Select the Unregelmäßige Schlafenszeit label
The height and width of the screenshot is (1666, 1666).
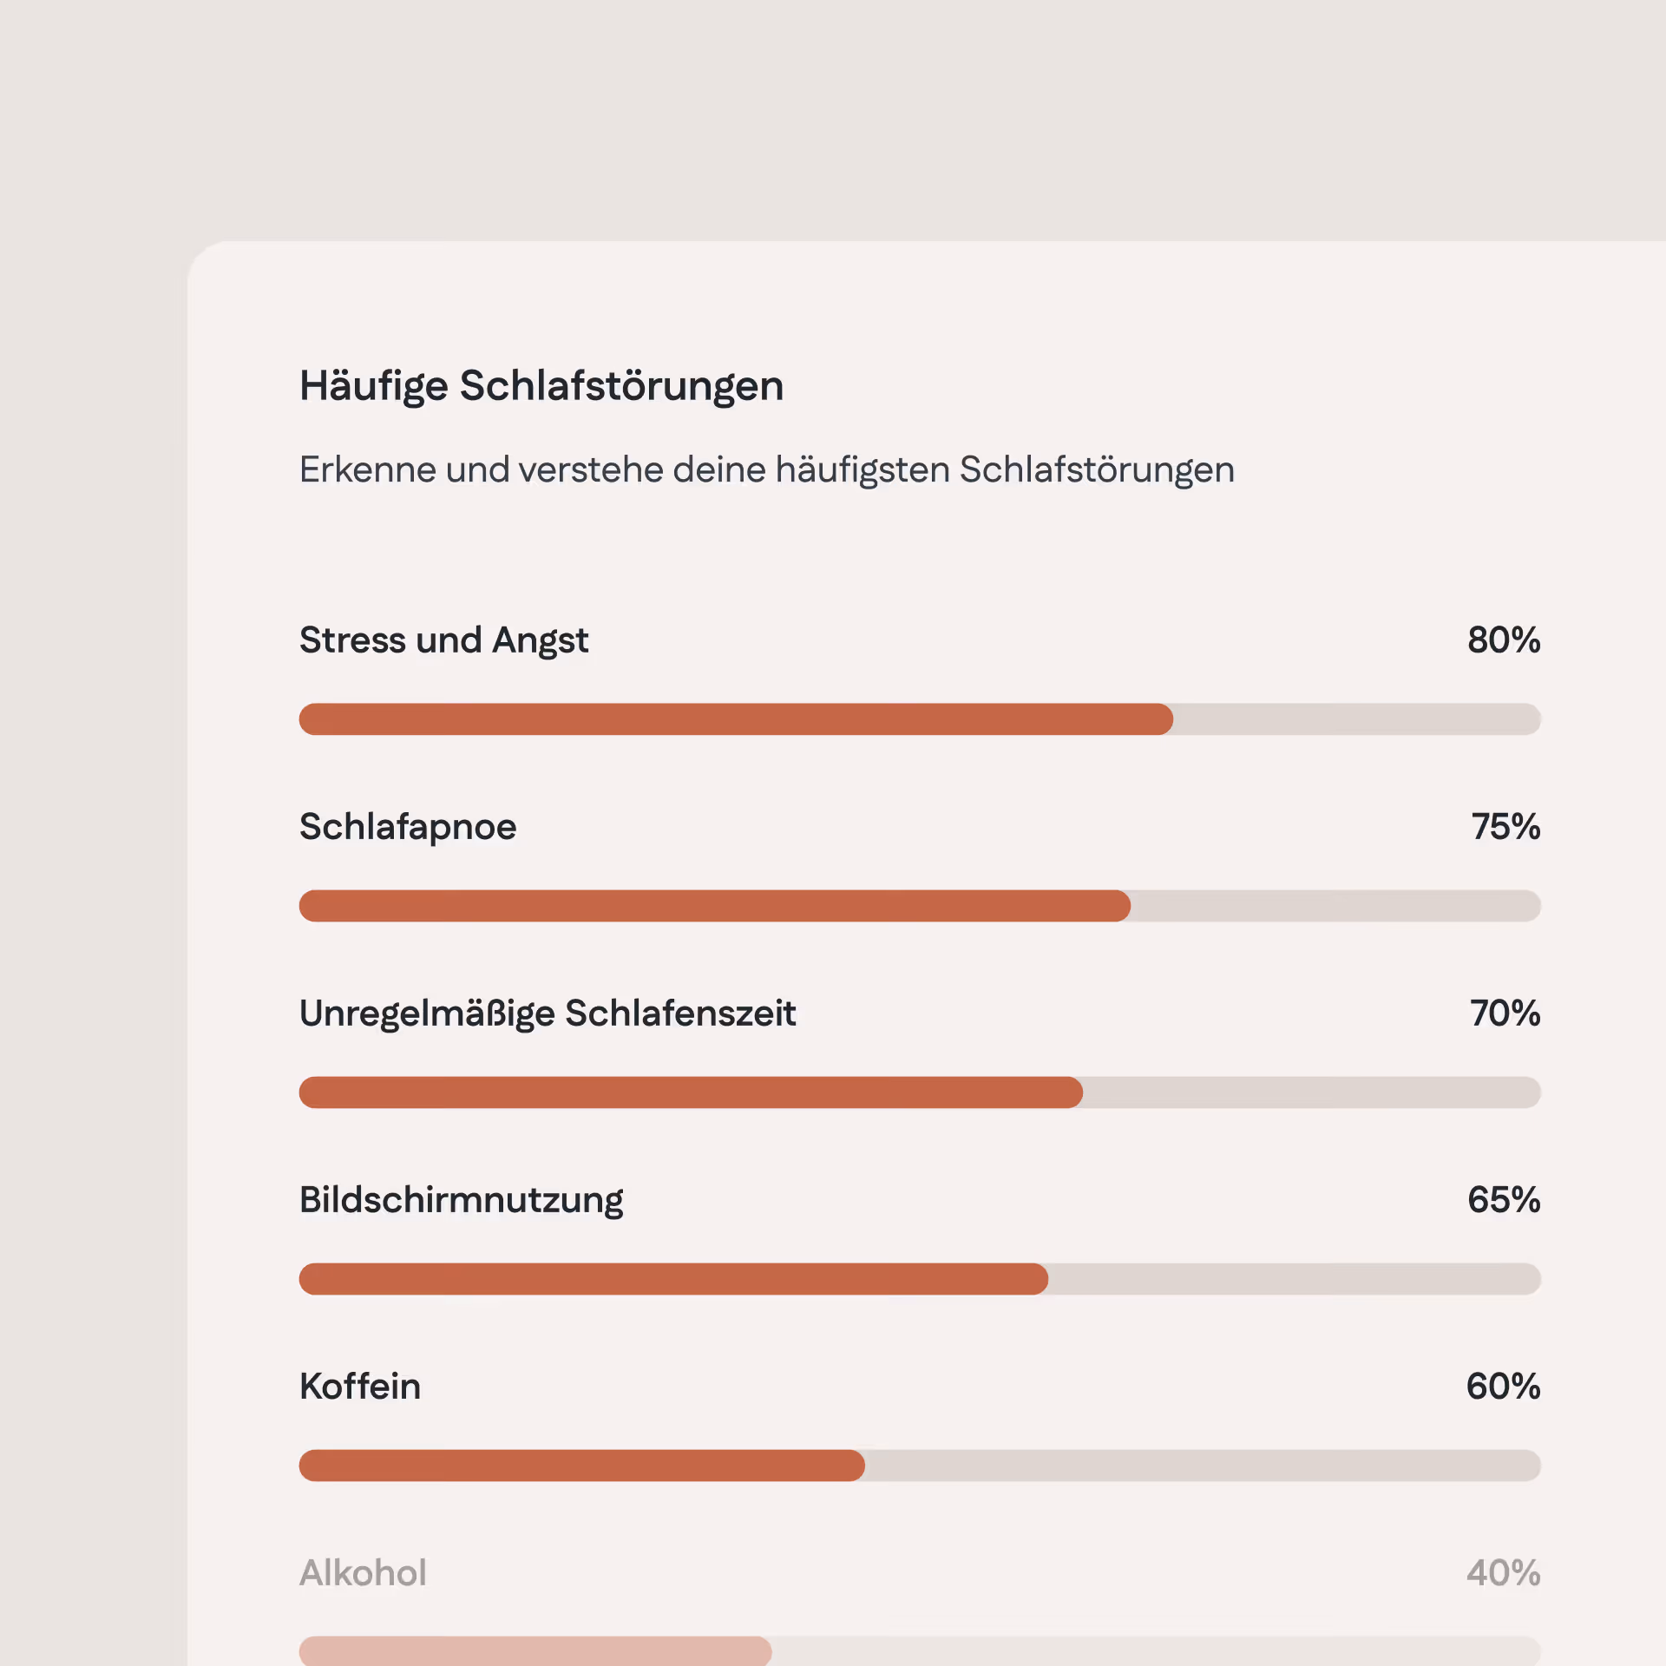pos(548,1014)
